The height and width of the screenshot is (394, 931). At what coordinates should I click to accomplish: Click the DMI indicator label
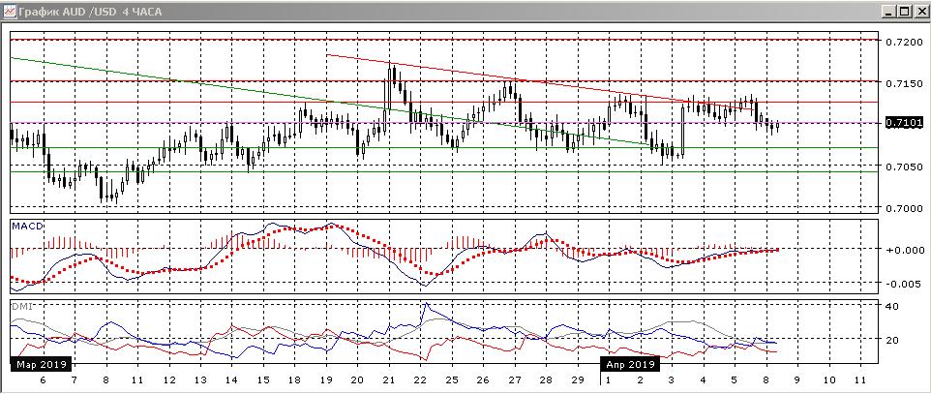click(x=22, y=307)
